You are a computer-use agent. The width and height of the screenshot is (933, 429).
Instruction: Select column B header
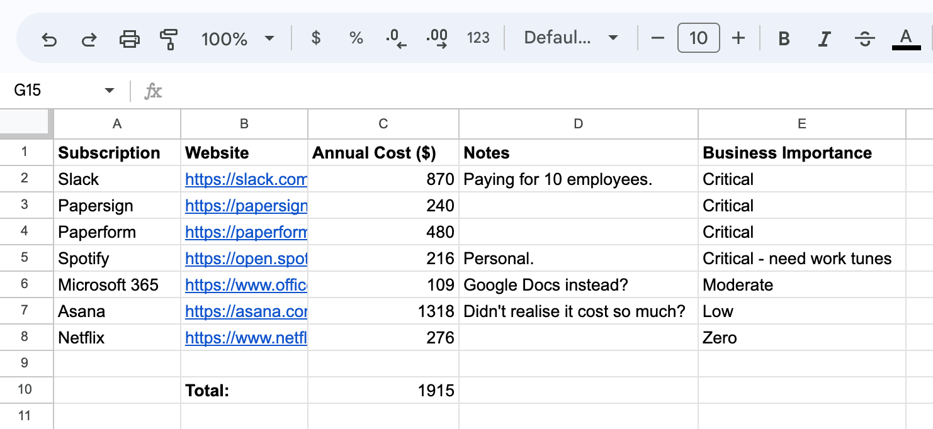click(x=244, y=124)
